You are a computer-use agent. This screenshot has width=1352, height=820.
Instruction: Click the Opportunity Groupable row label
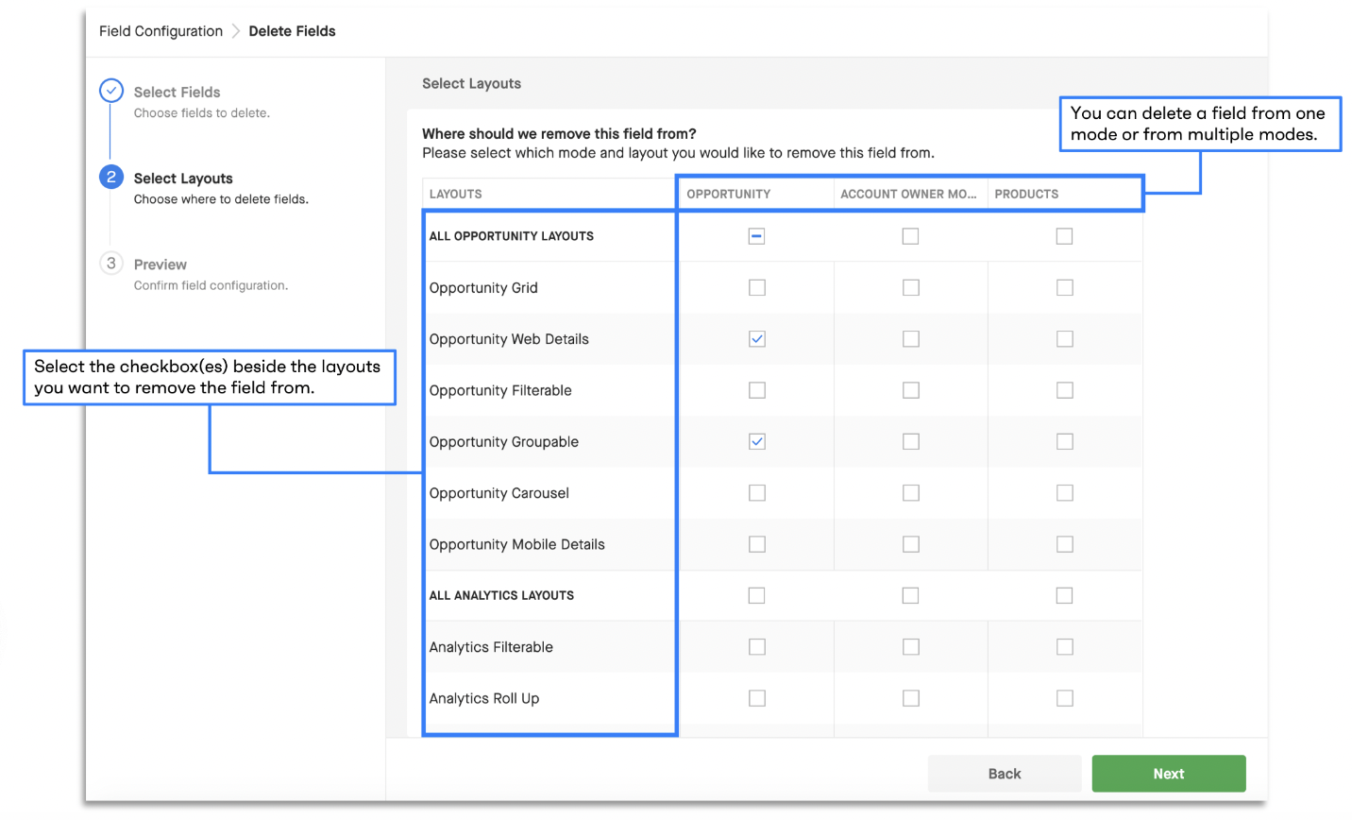click(x=504, y=442)
